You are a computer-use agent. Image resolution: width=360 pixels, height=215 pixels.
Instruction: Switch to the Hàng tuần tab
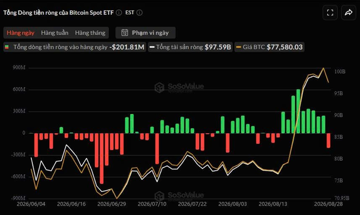click(x=55, y=33)
